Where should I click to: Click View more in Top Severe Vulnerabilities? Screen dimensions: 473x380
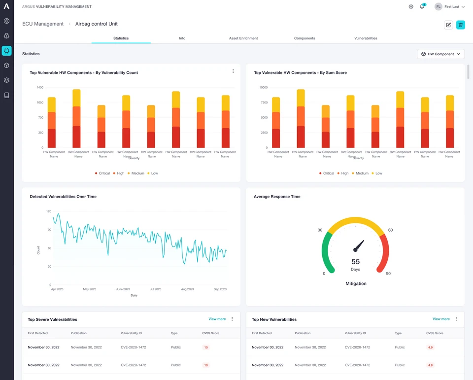(217, 319)
